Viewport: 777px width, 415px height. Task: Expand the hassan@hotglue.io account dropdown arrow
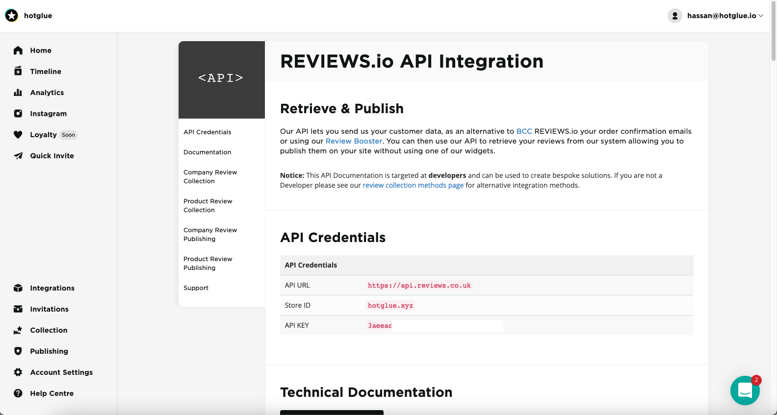[x=761, y=16]
